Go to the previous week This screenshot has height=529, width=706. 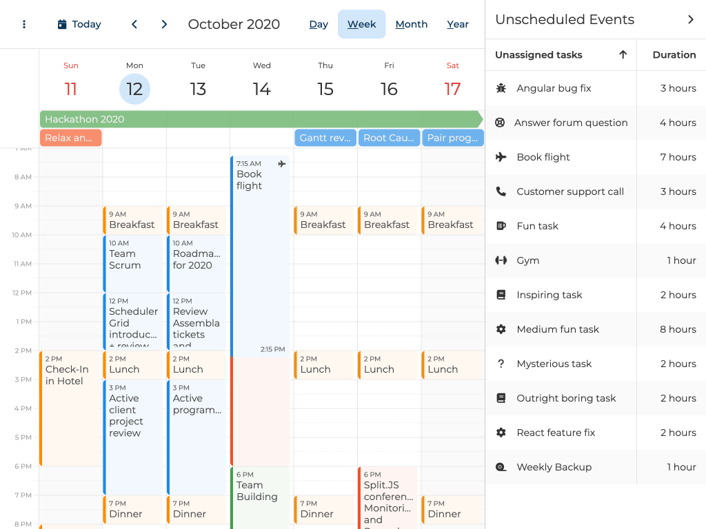tap(134, 24)
